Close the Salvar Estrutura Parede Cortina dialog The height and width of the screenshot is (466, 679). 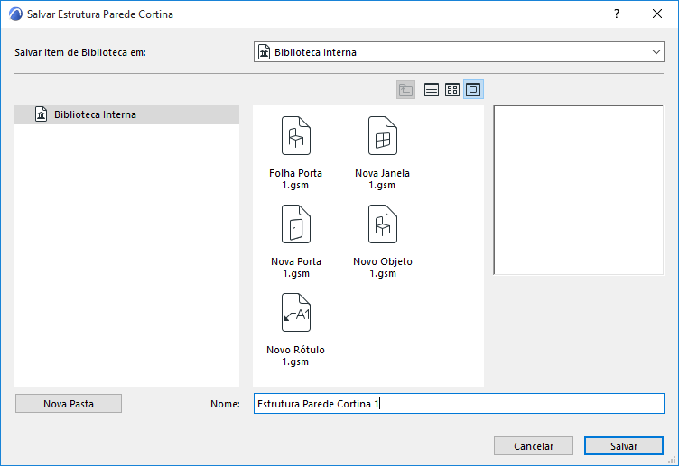[657, 14]
